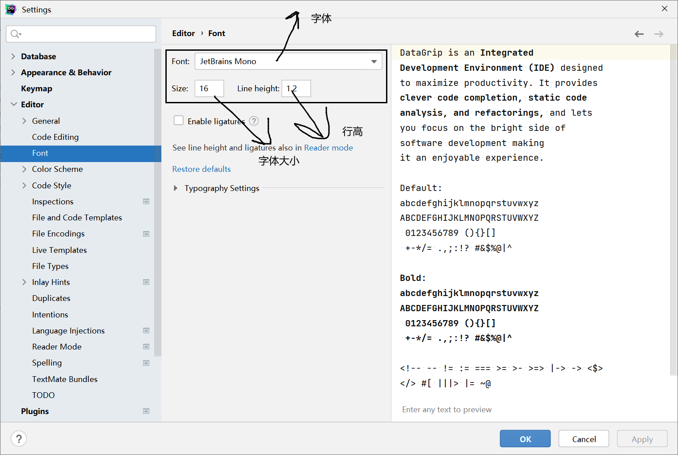Follow the Reader mode link
The height and width of the screenshot is (455, 678).
click(x=329, y=148)
